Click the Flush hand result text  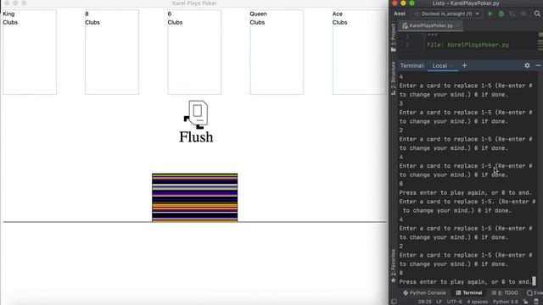coord(196,137)
